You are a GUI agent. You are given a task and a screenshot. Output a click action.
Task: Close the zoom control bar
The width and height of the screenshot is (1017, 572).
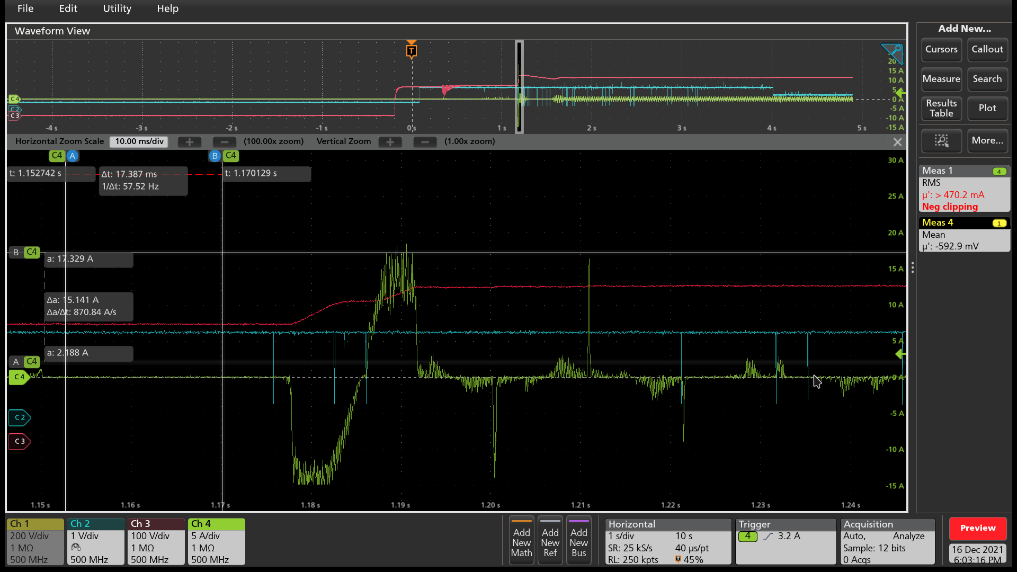(x=897, y=142)
